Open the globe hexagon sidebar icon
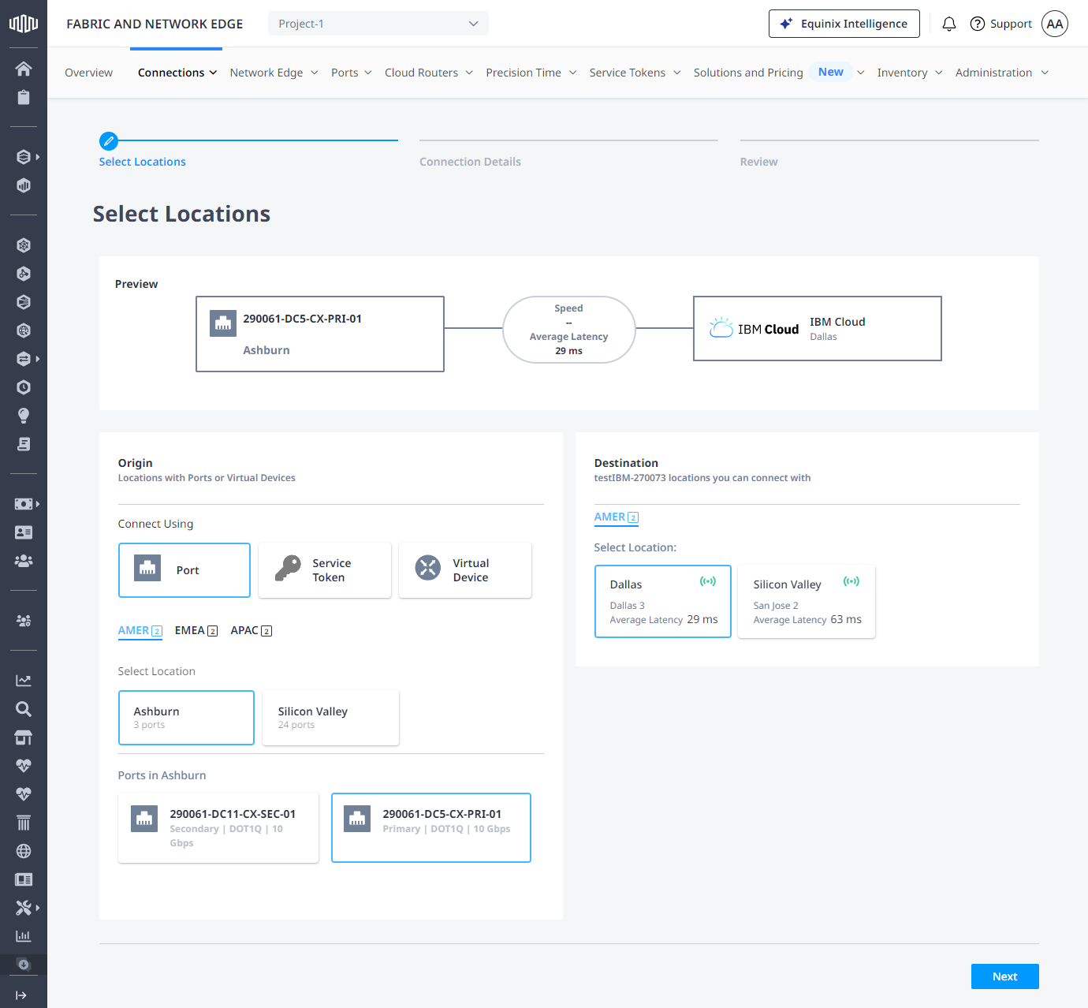The height and width of the screenshot is (1008, 1088). (24, 330)
